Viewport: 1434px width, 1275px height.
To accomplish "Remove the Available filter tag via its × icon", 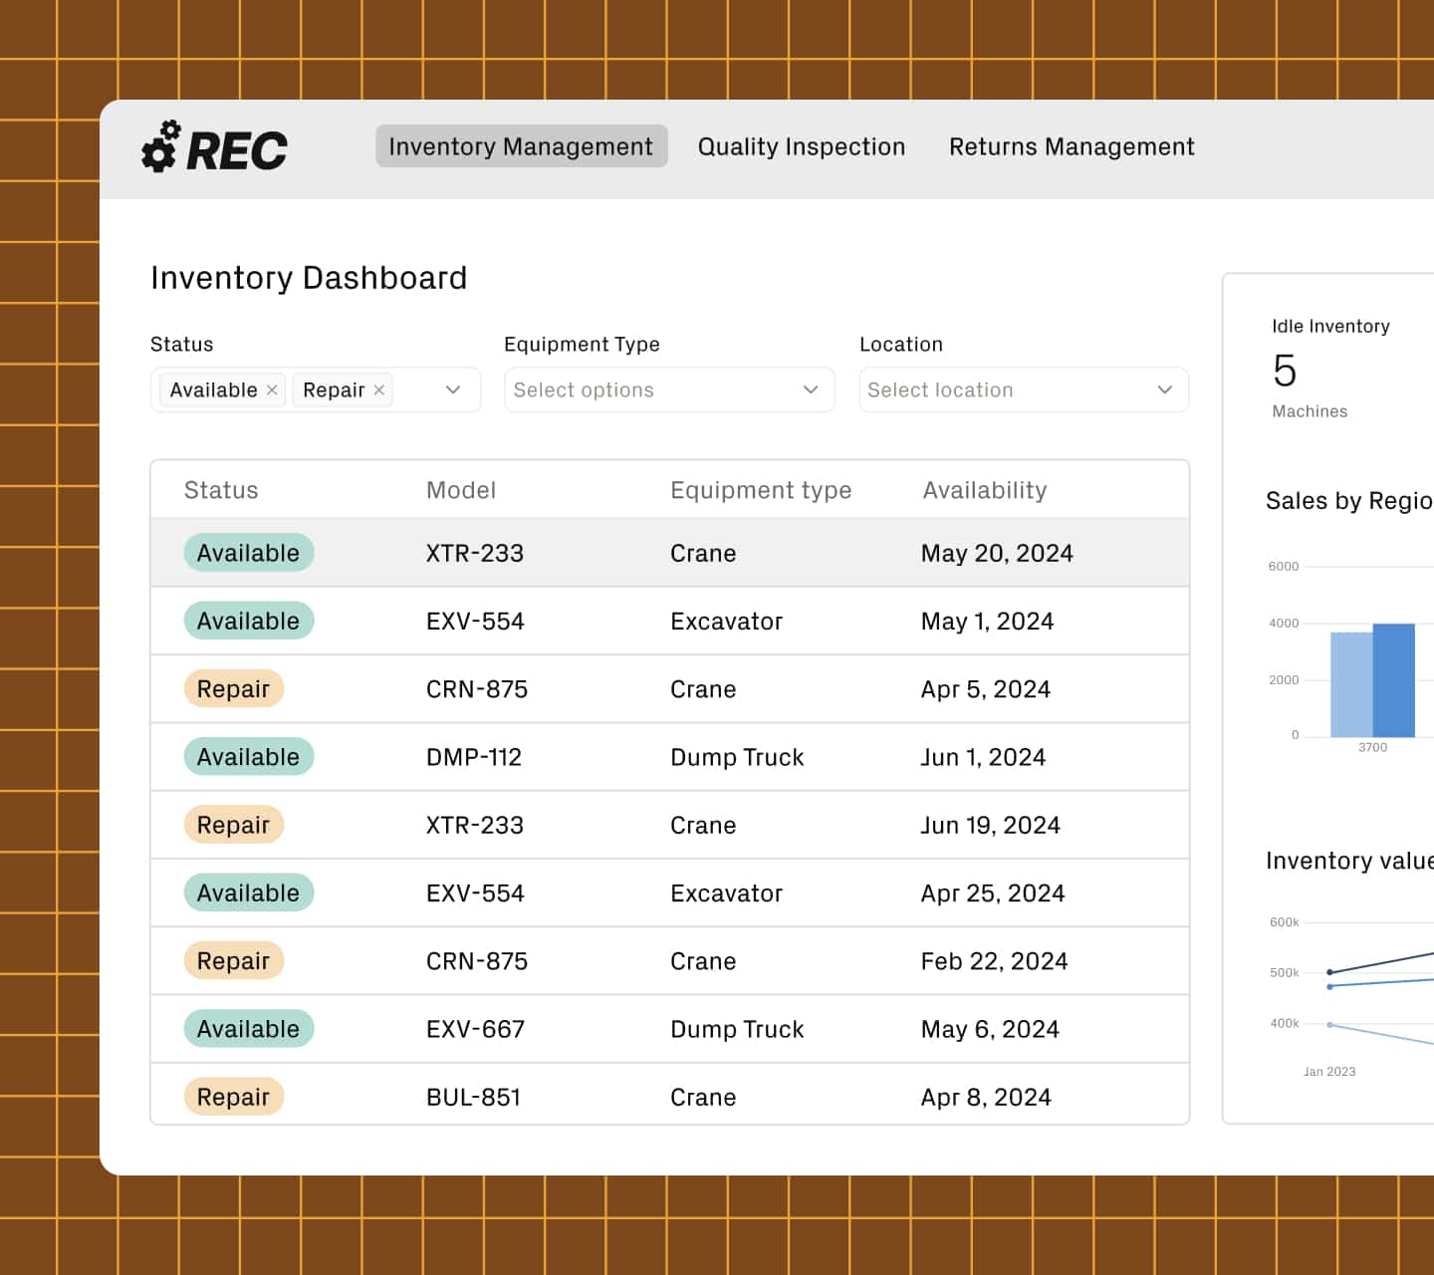I will tap(272, 389).
